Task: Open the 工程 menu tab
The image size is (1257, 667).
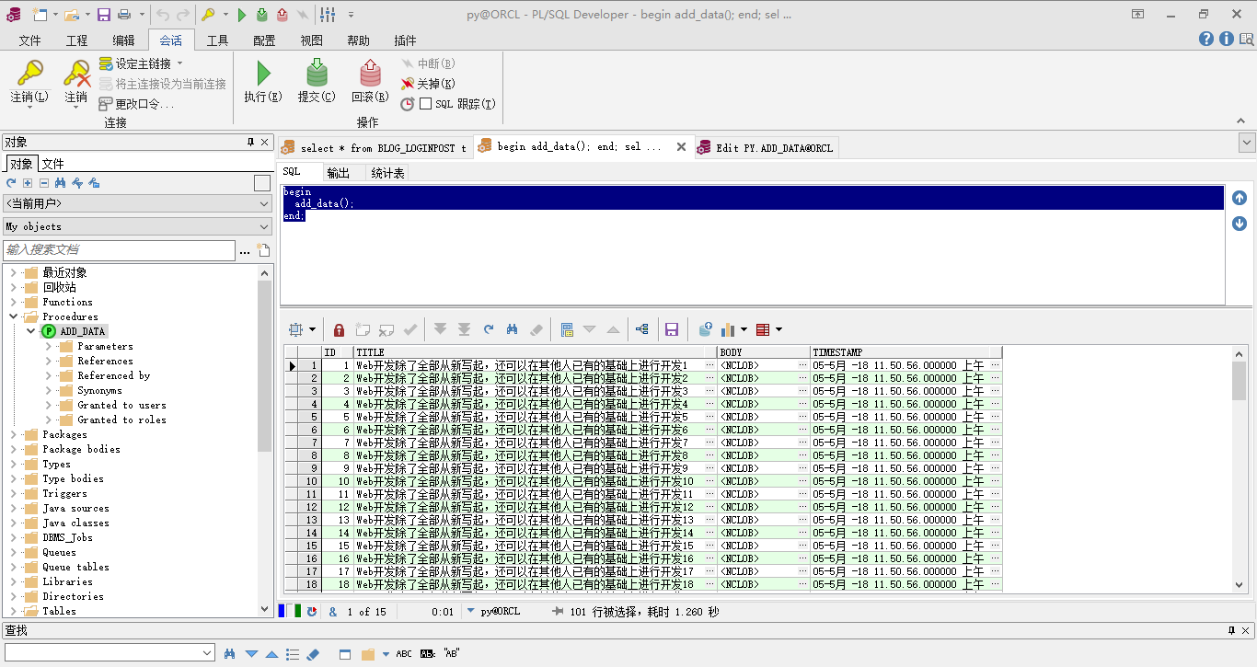Action: click(77, 40)
